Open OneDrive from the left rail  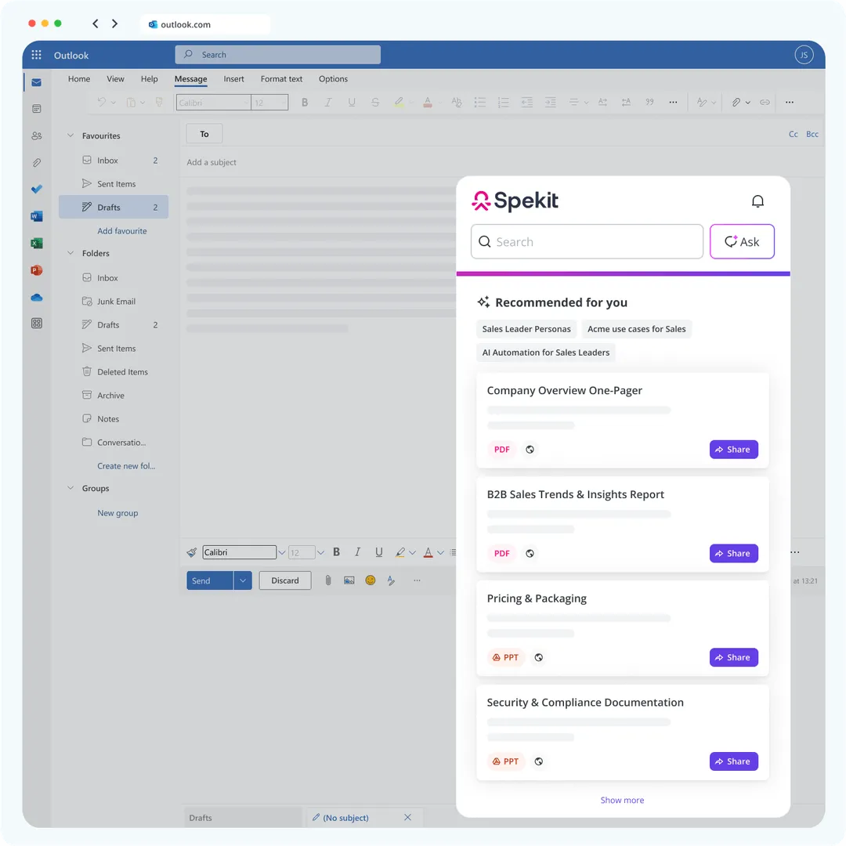[36, 298]
